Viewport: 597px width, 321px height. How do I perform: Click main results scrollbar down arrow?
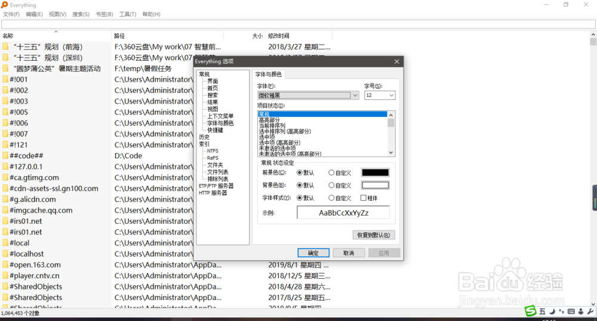pyautogui.click(x=593, y=304)
